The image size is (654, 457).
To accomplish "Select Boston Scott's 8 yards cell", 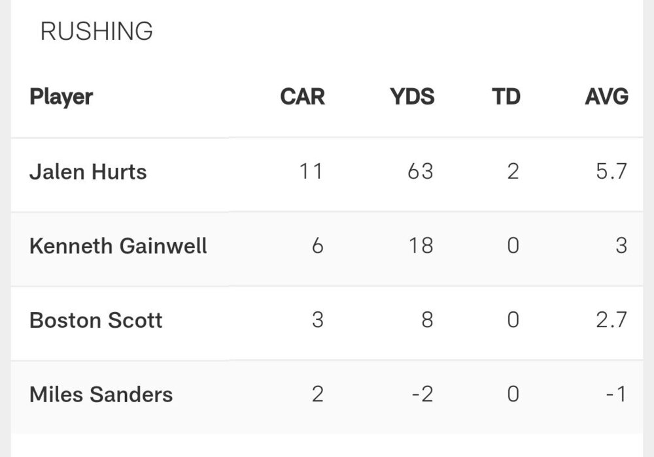I will pyautogui.click(x=426, y=320).
